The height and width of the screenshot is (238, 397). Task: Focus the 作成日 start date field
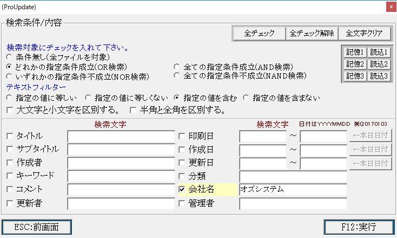(263, 150)
